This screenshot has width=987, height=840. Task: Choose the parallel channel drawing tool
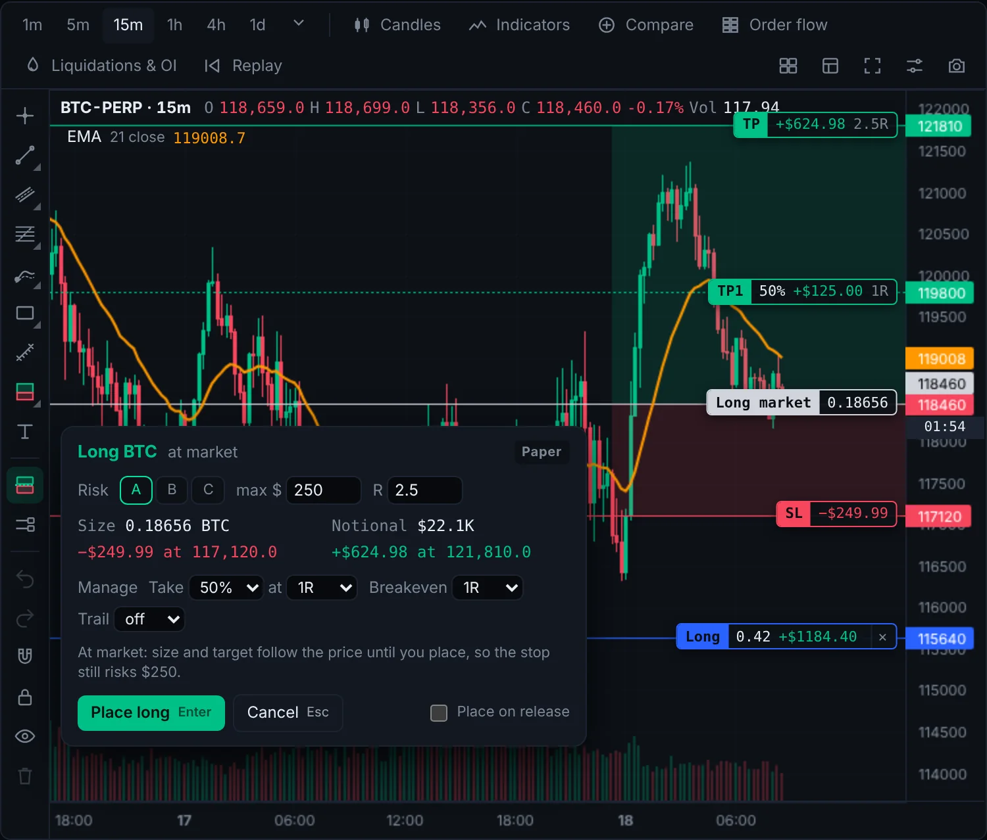[25, 195]
